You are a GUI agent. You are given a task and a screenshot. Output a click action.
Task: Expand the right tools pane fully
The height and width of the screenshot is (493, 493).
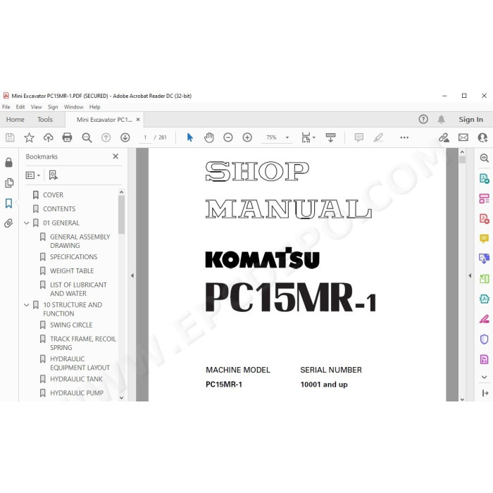pos(485,393)
